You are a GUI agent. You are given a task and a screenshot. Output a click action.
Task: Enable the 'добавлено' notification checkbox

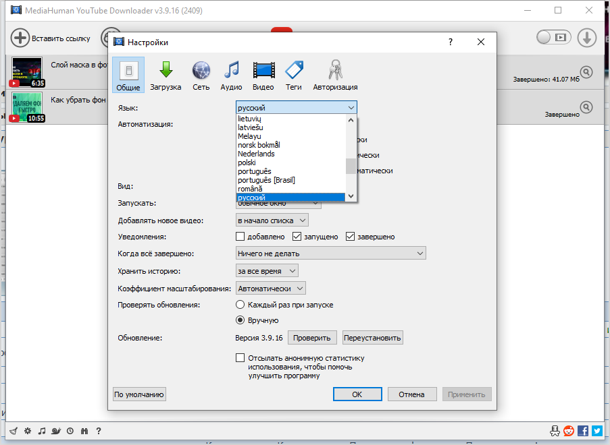coord(240,237)
